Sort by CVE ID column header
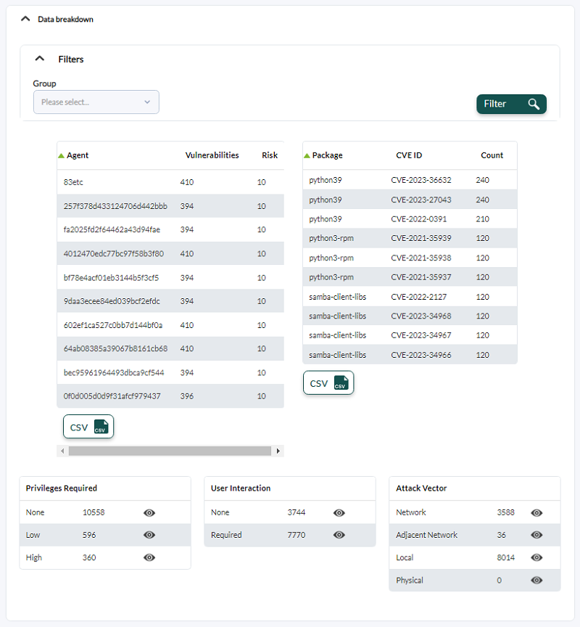The image size is (580, 627). click(409, 155)
